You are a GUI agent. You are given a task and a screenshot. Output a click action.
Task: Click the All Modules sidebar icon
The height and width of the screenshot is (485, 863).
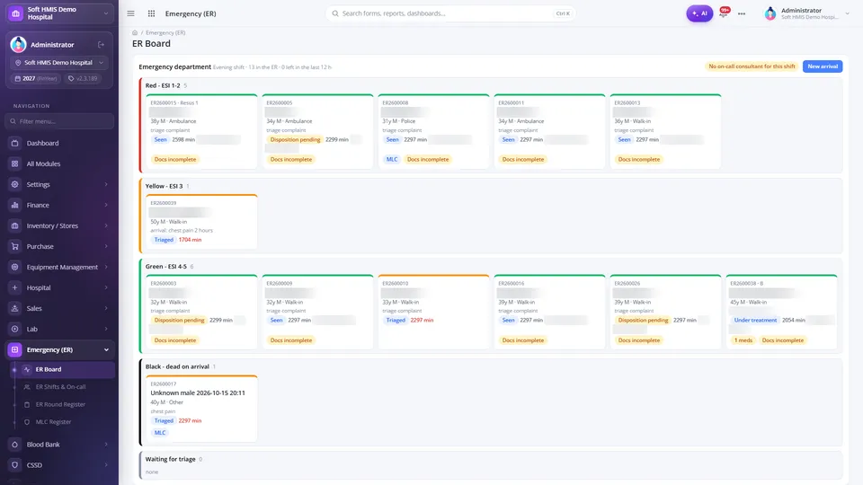pos(15,163)
